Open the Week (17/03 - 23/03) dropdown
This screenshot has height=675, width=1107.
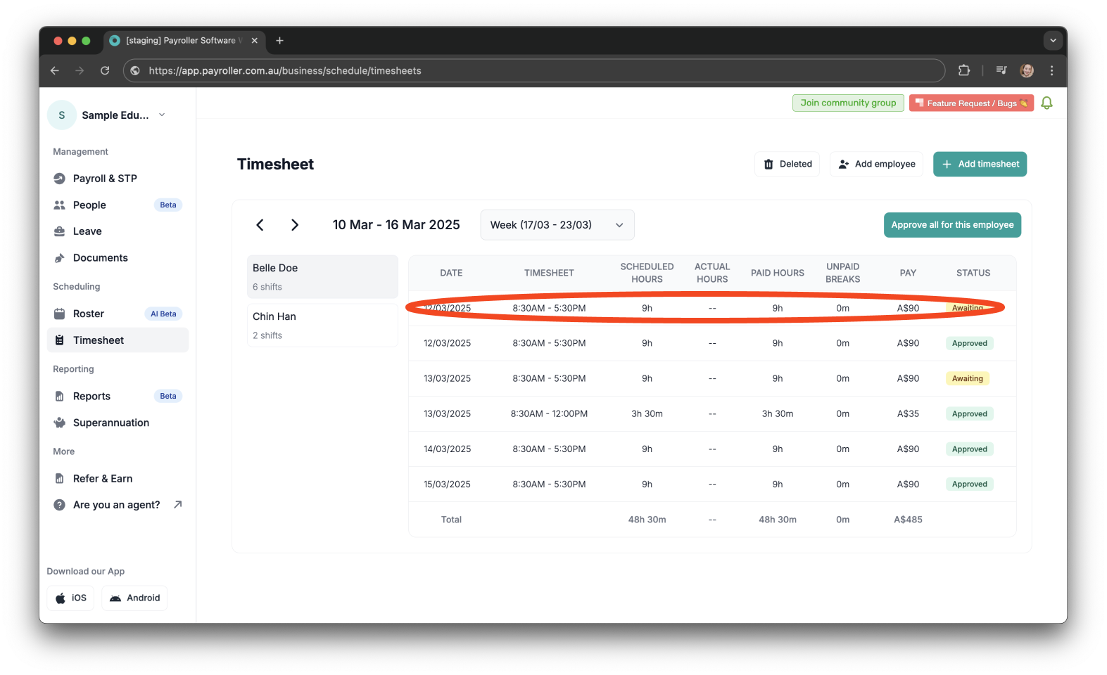tap(557, 225)
